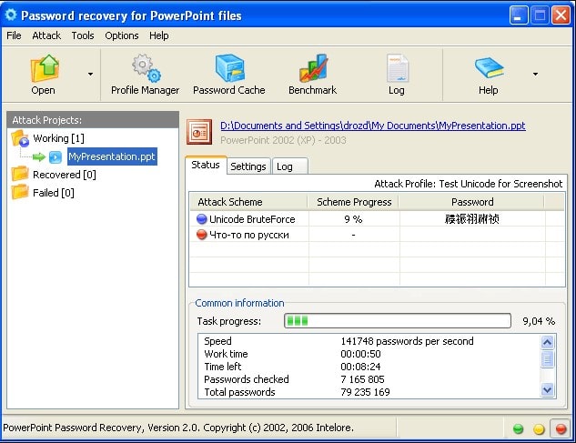Open the Attack menu
576x443 pixels.
[46, 35]
